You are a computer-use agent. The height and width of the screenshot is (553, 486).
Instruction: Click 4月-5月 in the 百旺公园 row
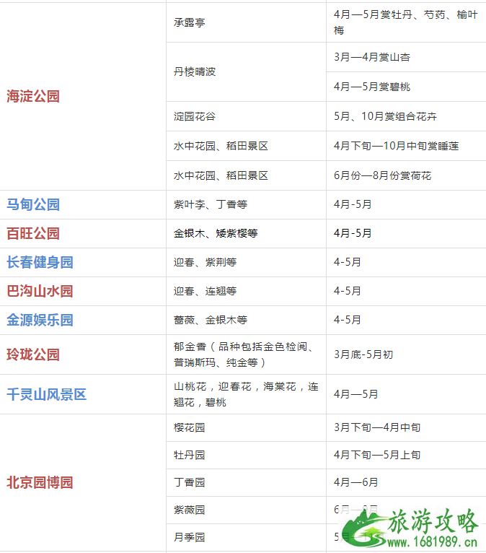point(353,233)
